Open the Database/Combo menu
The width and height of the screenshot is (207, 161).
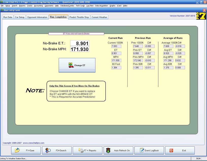coord(67,6)
